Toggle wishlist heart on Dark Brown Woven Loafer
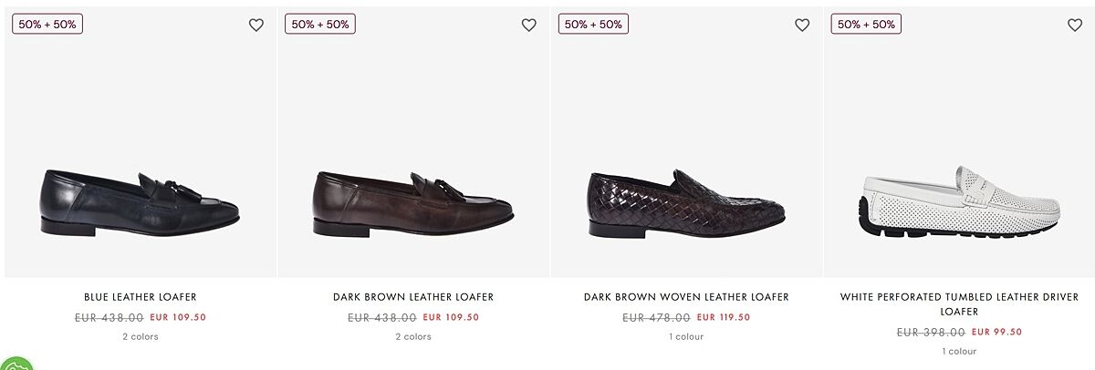The image size is (1095, 370). click(802, 26)
